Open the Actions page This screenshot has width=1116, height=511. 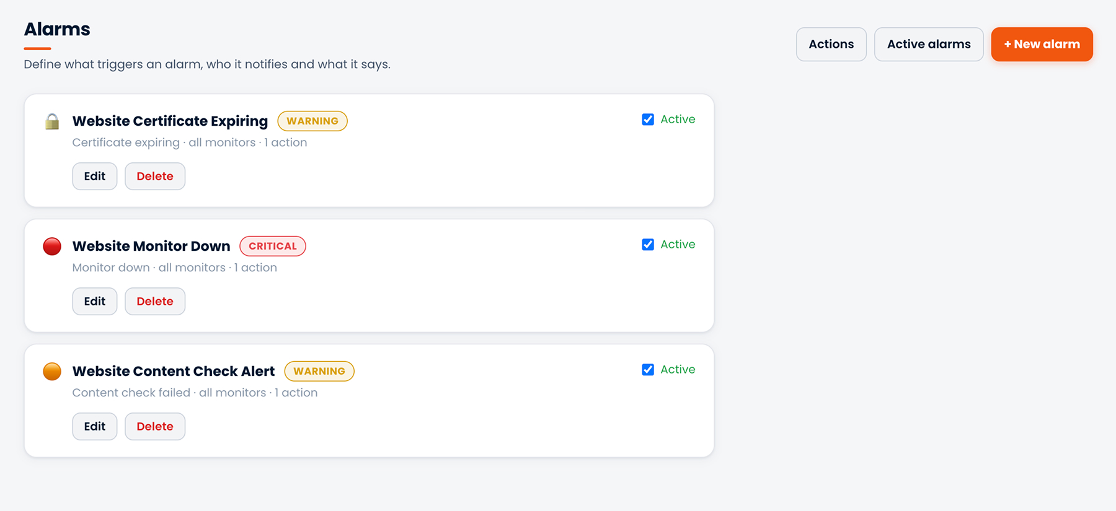831,44
